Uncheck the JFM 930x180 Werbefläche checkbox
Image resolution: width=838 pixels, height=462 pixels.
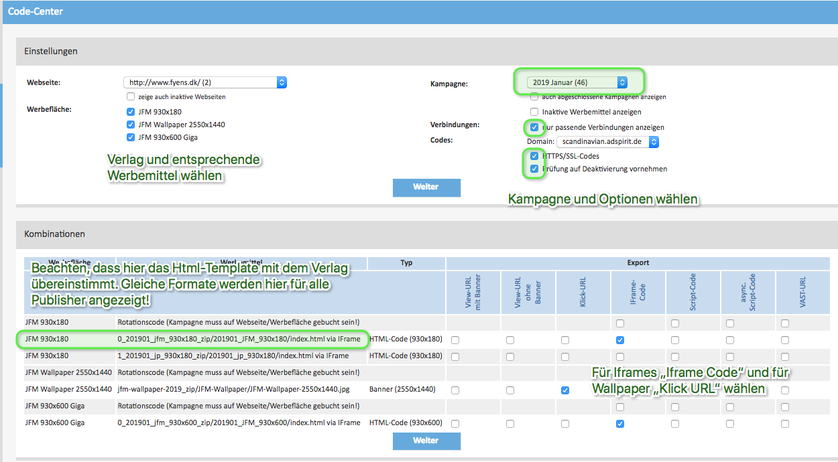131,112
